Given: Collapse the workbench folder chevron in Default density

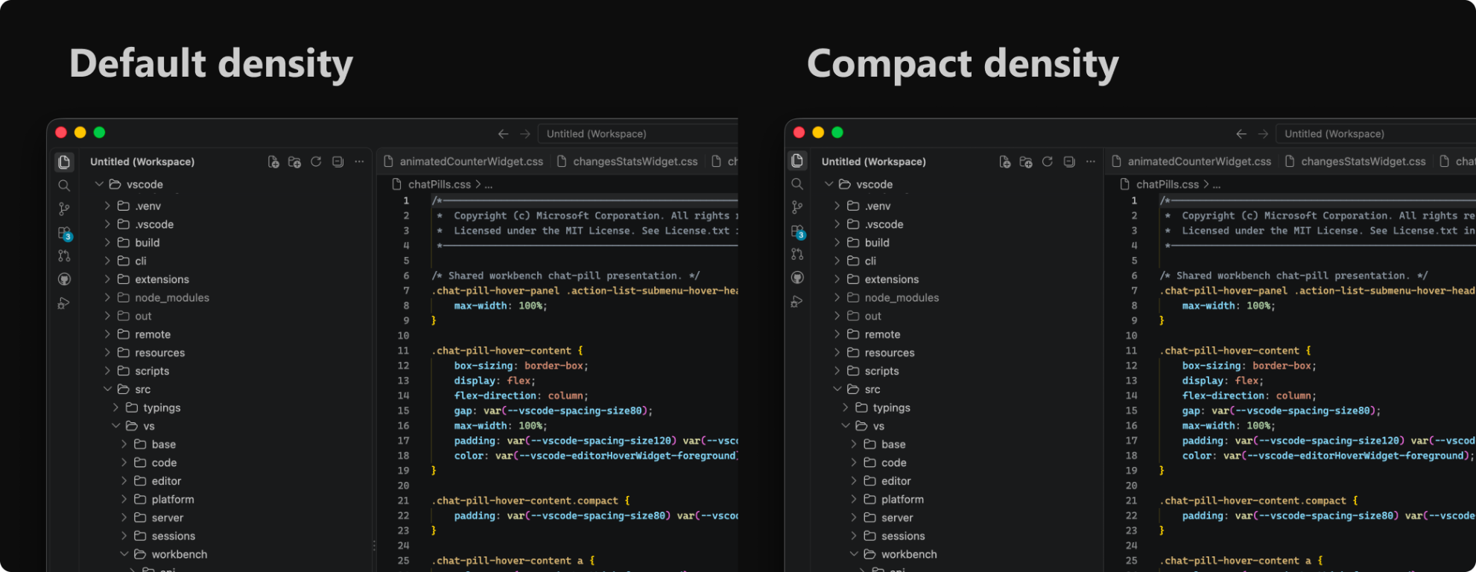Looking at the screenshot, I should click(x=124, y=554).
